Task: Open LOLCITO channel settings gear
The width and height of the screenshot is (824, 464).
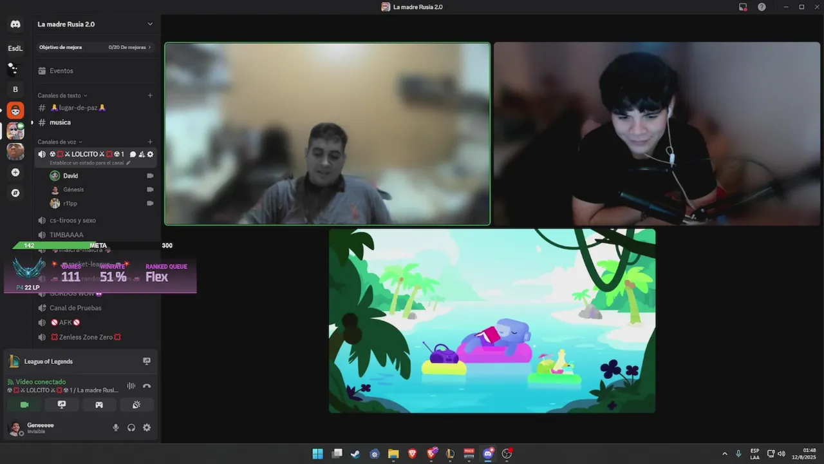Action: point(151,155)
